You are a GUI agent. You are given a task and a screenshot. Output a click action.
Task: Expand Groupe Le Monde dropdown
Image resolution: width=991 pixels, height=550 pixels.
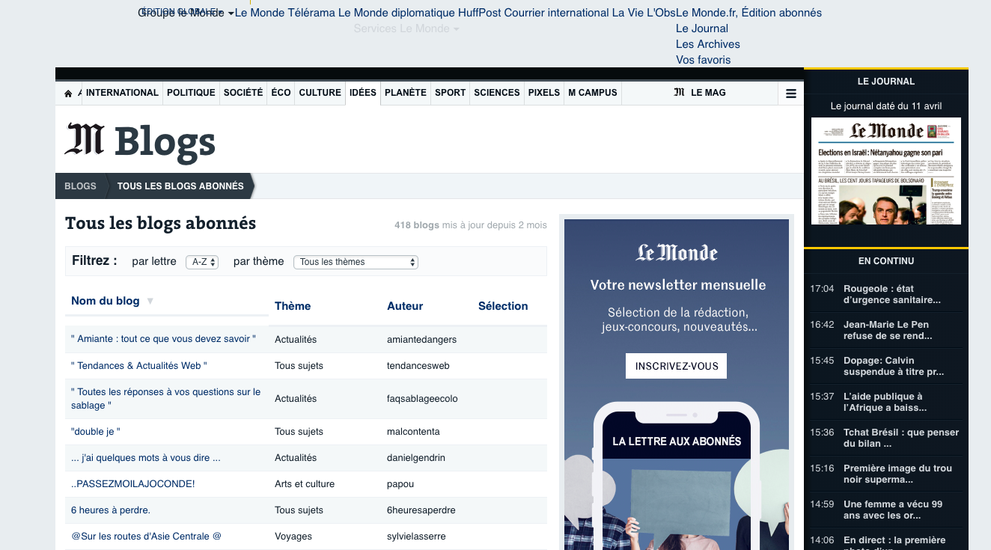pyautogui.click(x=186, y=13)
